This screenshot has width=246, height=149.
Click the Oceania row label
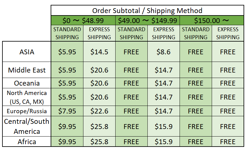(27, 83)
